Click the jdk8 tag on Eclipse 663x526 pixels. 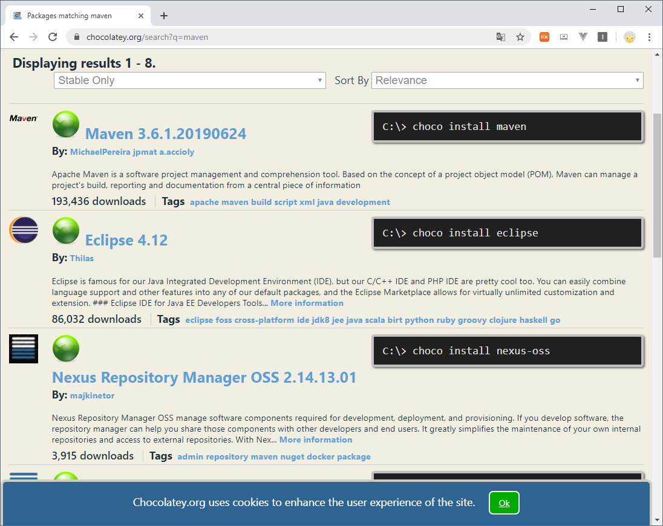321,320
